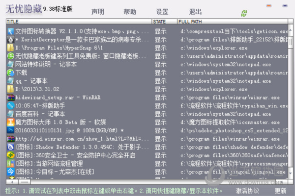Click the 激活协议 link
295x196 pixels.
coord(247,191)
